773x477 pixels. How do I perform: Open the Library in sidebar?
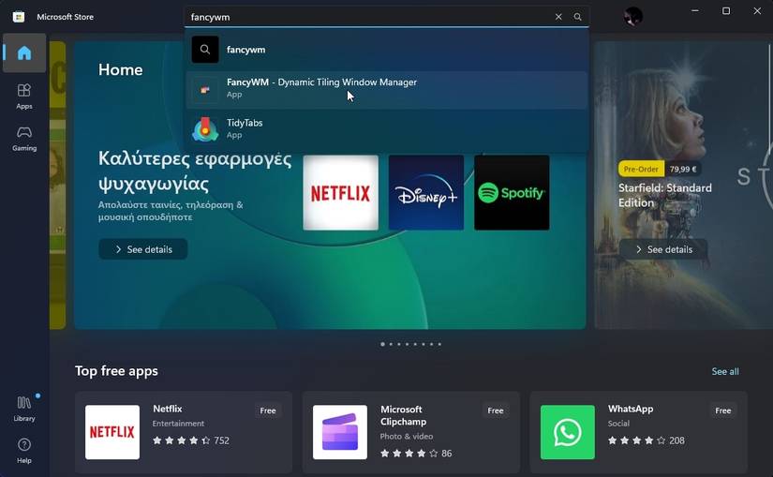[x=24, y=409]
